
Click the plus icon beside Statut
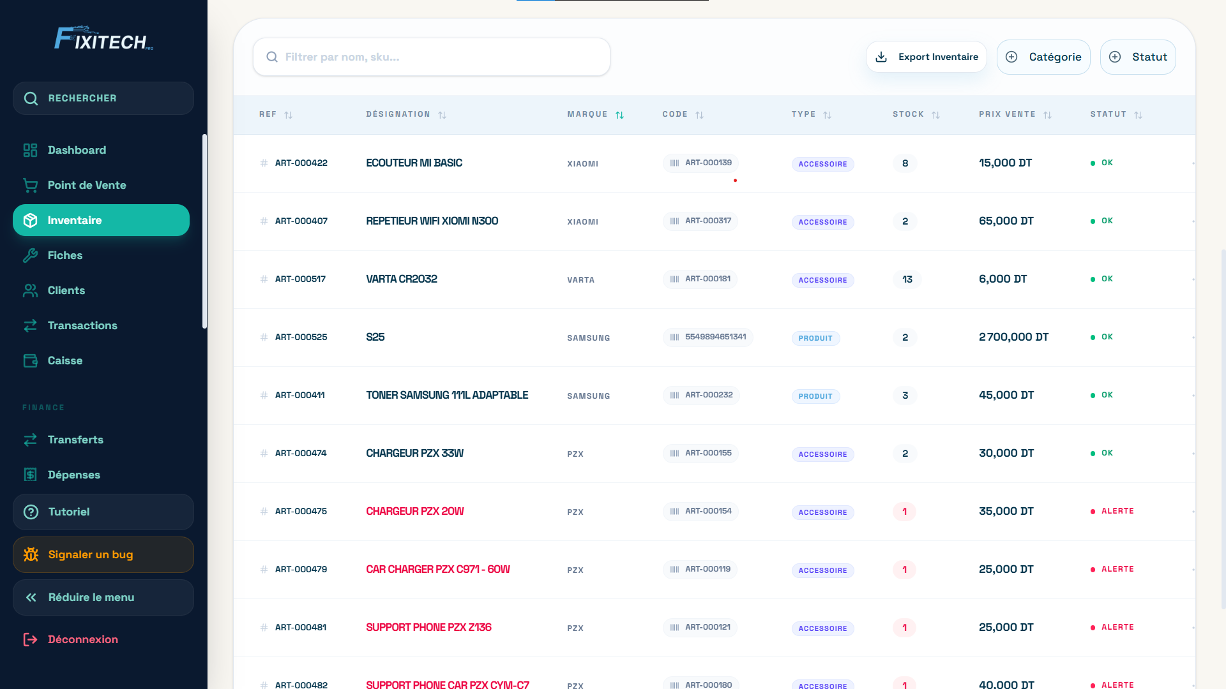(1115, 57)
